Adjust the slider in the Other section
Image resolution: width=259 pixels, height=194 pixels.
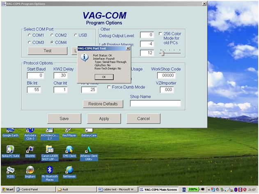(163, 53)
